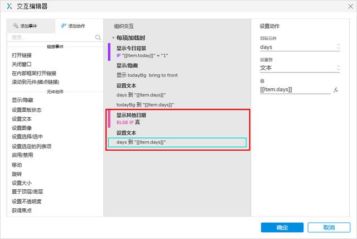Select 滚动到元件(锚点链接) action

35,82
